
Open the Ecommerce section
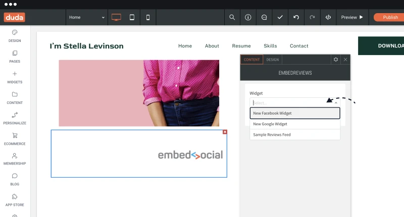click(15, 139)
